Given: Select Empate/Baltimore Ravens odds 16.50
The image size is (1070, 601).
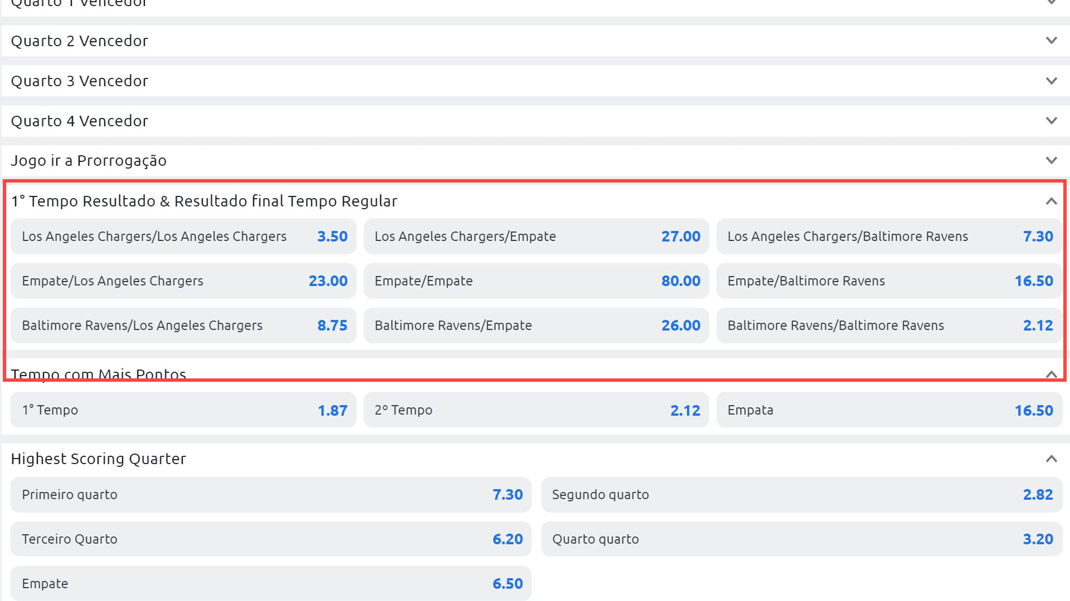Looking at the screenshot, I should click(x=889, y=281).
